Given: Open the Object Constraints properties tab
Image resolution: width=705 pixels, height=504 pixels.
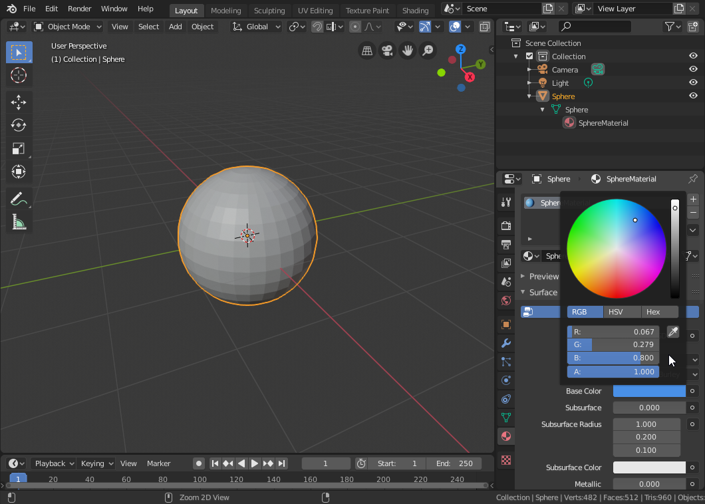Looking at the screenshot, I should click(506, 399).
